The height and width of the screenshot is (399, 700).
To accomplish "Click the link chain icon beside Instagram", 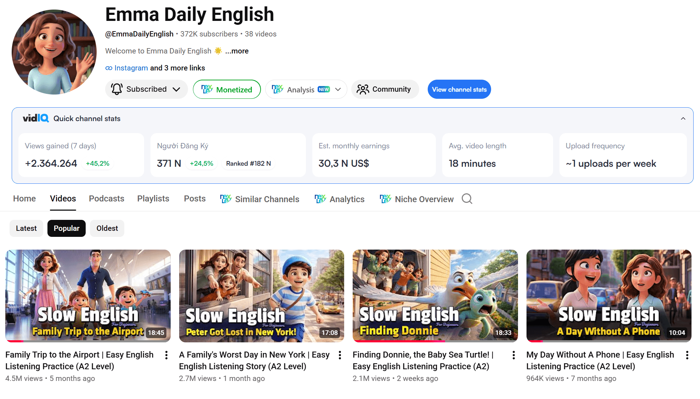I will [x=109, y=68].
